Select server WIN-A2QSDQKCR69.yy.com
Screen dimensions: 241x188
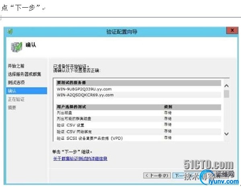(139, 95)
